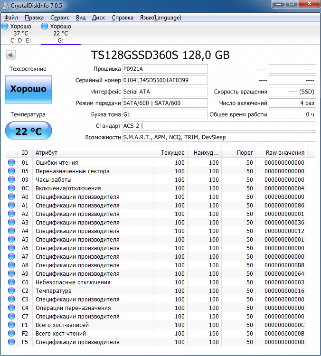Open the Справка menu
The image size is (321, 356).
point(122,18)
